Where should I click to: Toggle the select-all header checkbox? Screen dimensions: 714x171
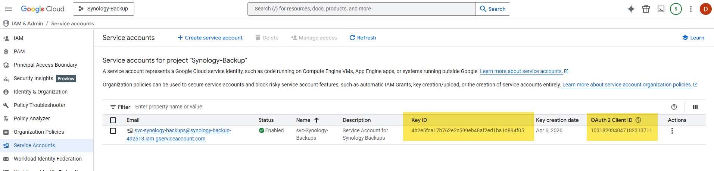coord(113,120)
